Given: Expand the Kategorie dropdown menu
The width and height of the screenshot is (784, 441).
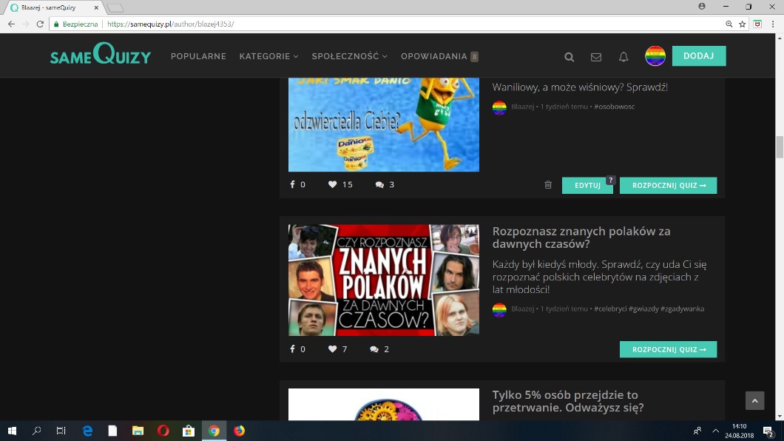Looking at the screenshot, I should coord(268,56).
